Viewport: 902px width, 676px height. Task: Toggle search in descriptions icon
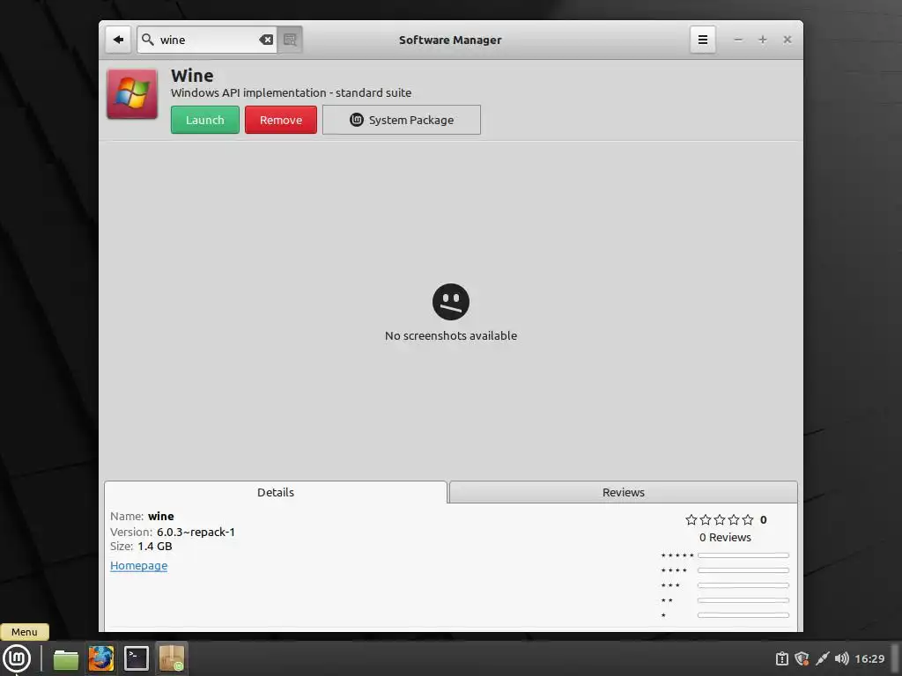tap(290, 40)
